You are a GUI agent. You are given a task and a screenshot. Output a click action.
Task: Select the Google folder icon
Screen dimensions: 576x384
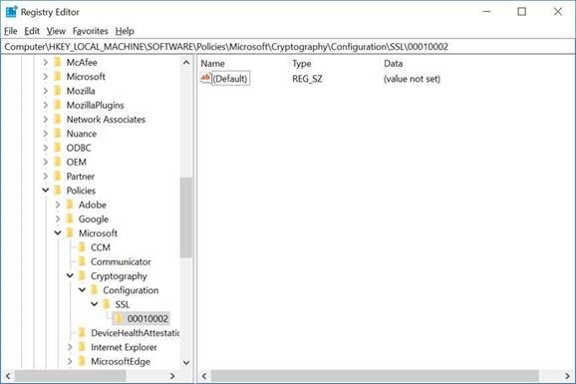pos(70,218)
